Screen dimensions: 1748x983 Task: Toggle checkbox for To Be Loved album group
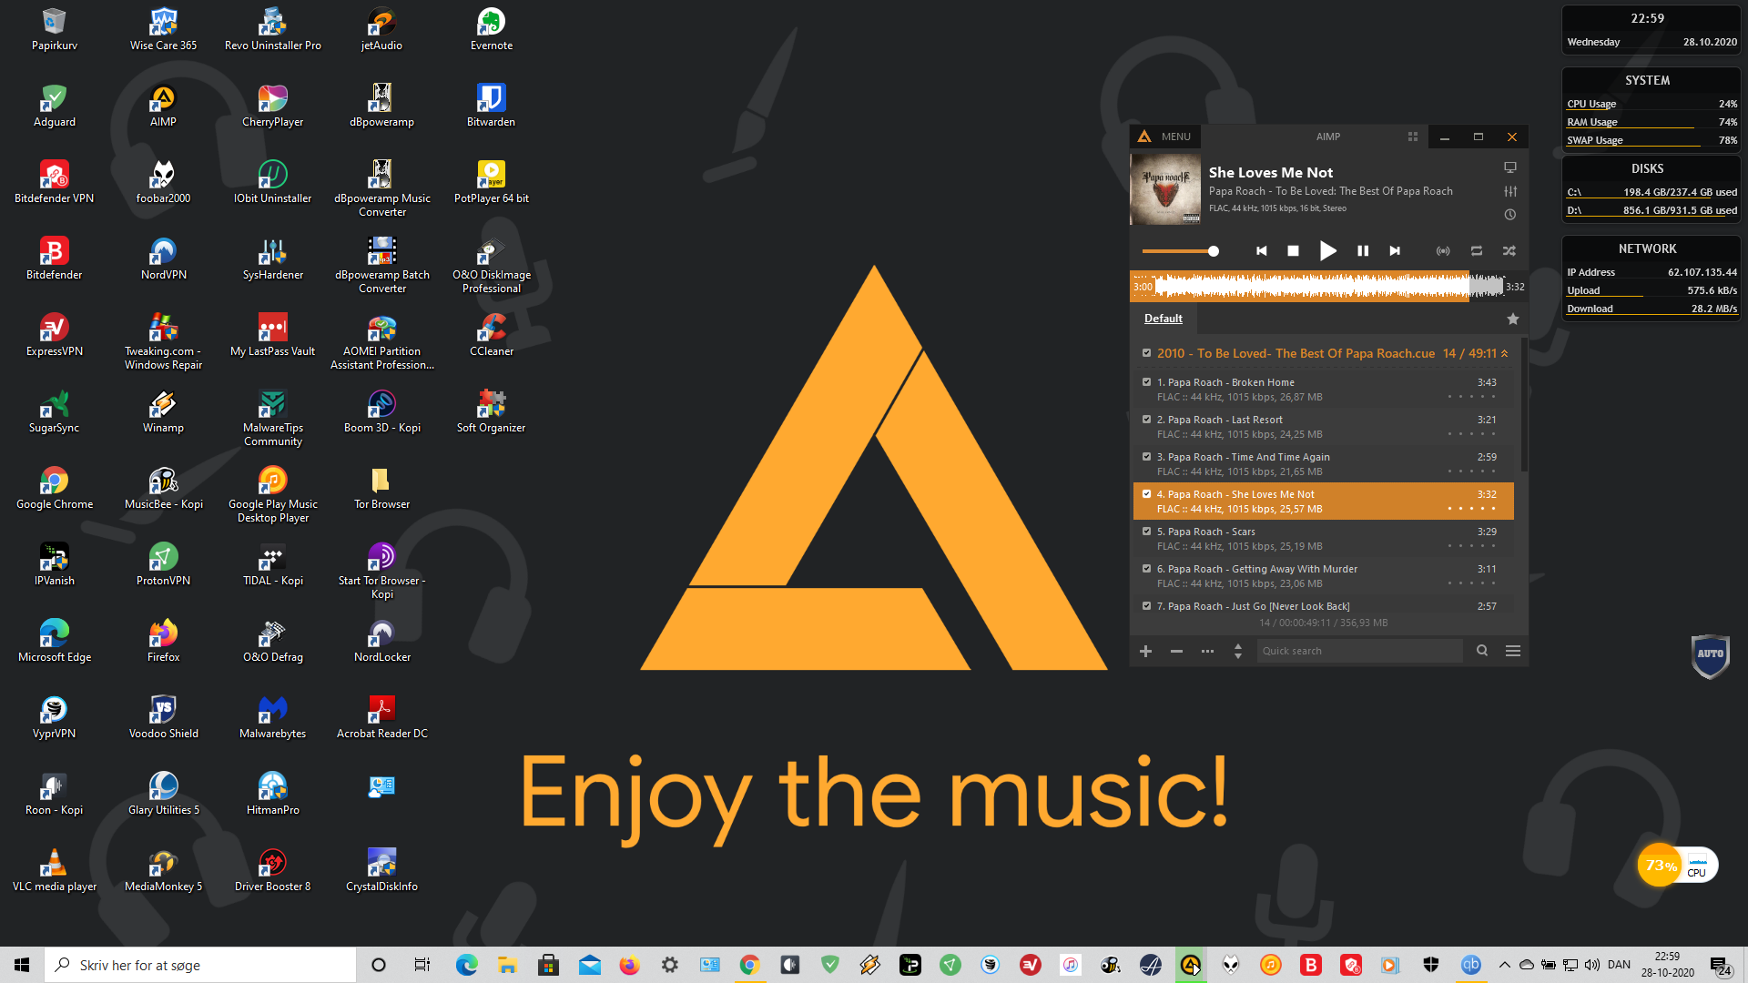coord(1147,353)
